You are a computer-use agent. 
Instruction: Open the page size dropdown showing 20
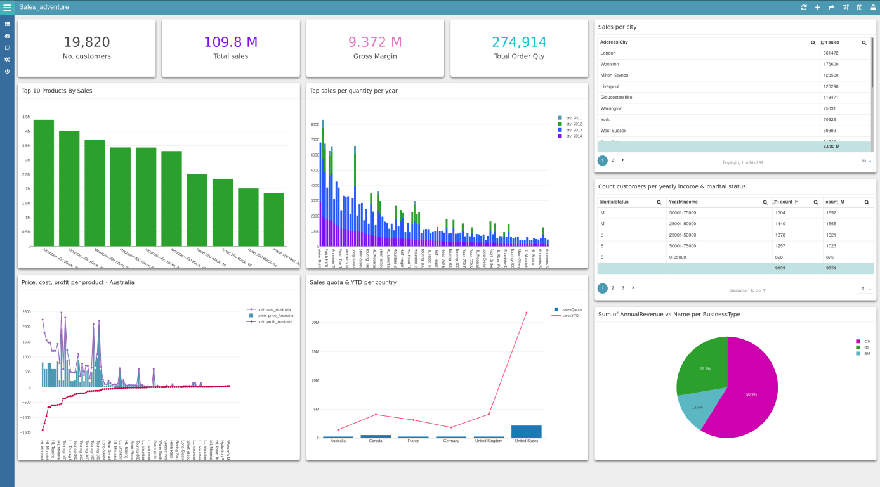[x=865, y=161]
